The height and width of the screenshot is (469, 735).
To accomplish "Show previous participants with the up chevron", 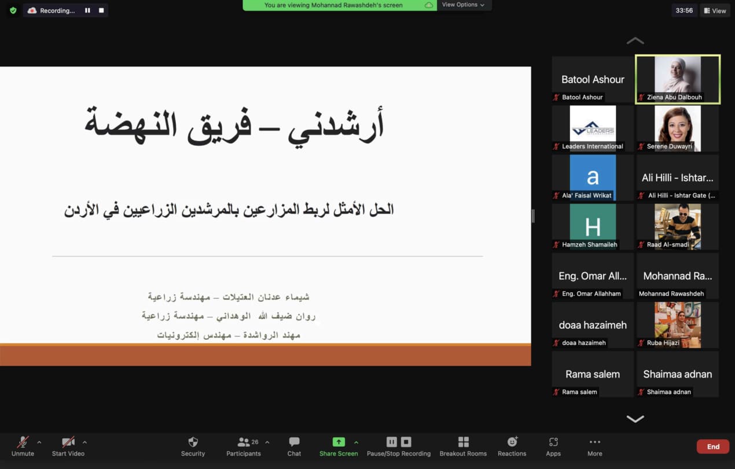I will (x=635, y=41).
